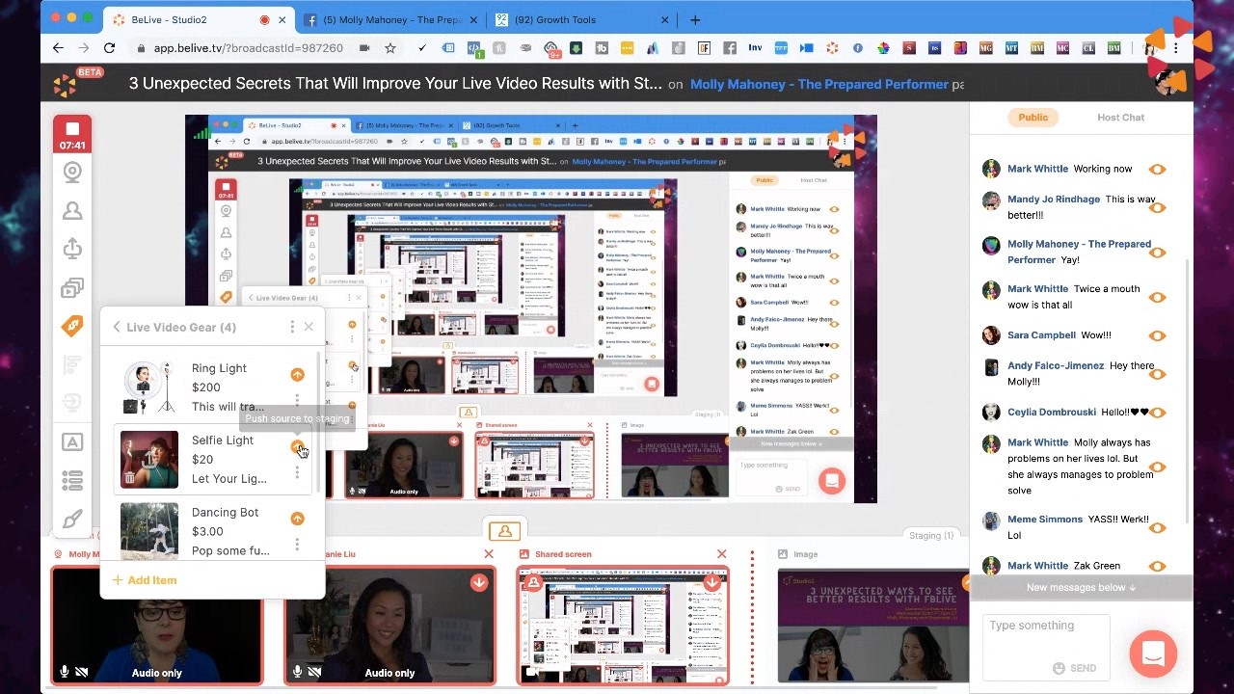Screen dimensions: 1234x694
Task: Open the share/upload screen sidebar icon
Action: point(72,249)
